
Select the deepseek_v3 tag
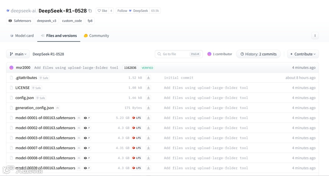pos(47,21)
